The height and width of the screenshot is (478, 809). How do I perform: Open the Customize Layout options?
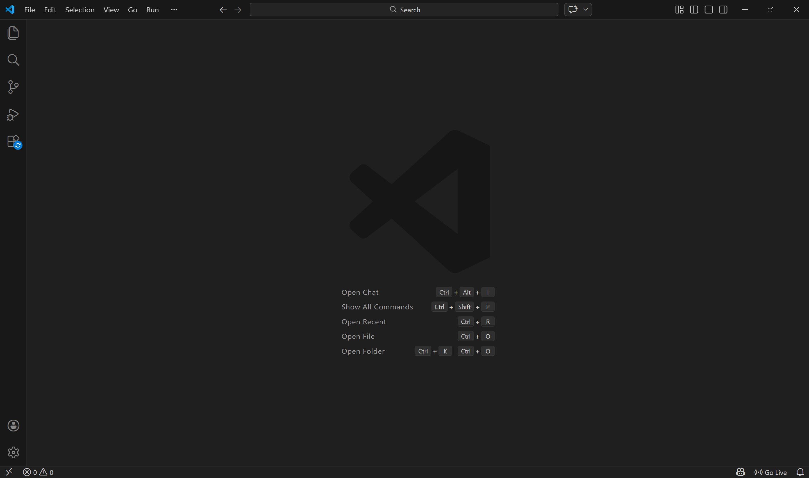[679, 10]
